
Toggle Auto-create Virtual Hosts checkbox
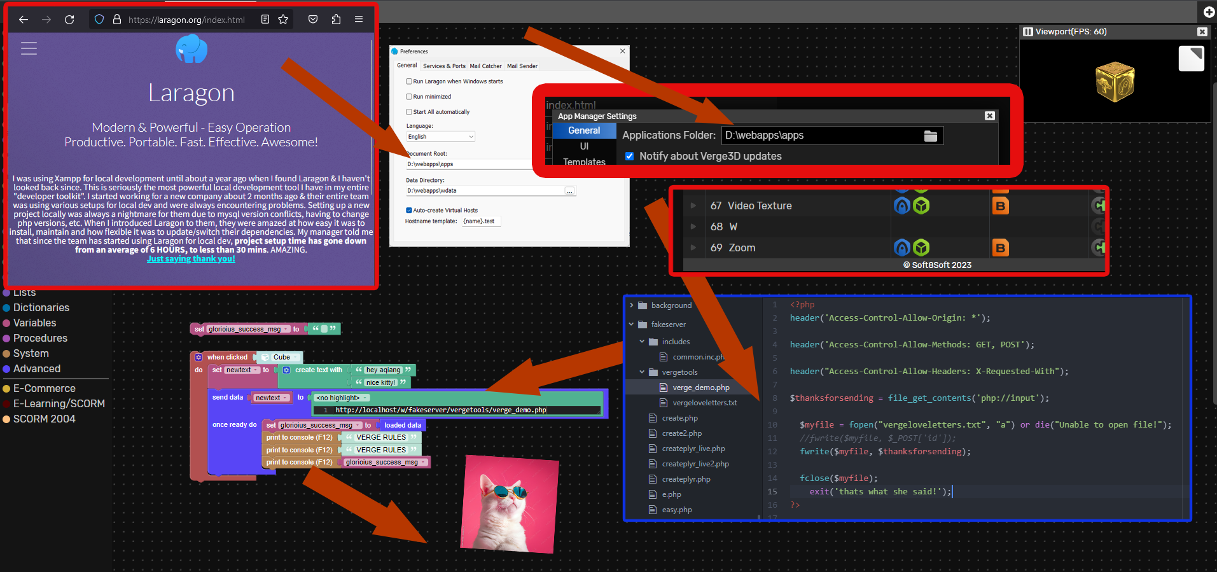(x=409, y=210)
